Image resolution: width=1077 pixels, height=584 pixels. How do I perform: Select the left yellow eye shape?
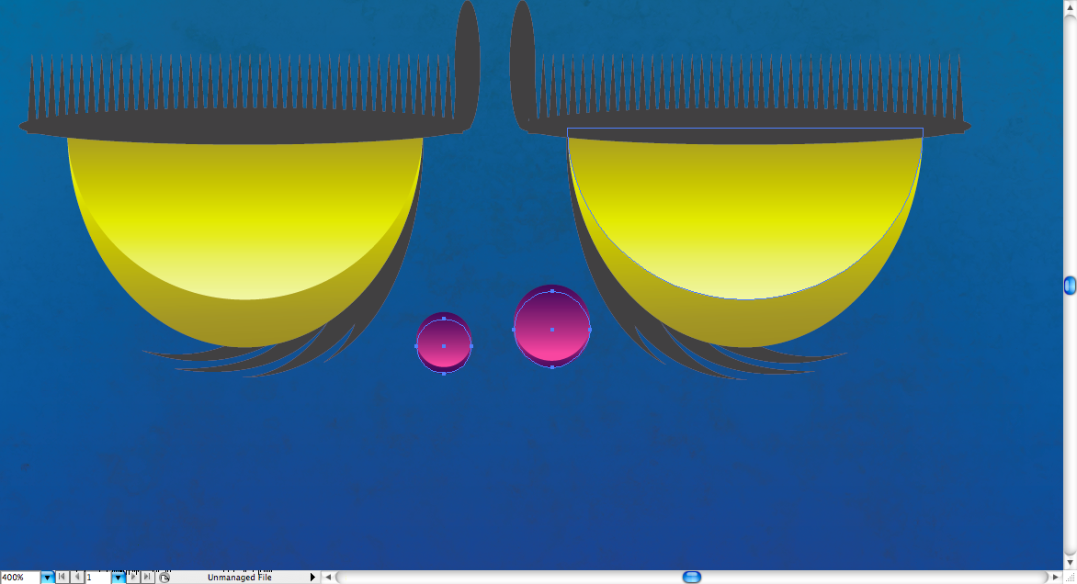[245, 230]
